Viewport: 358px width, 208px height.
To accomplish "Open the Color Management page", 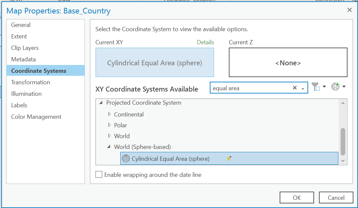I will pos(36,116).
